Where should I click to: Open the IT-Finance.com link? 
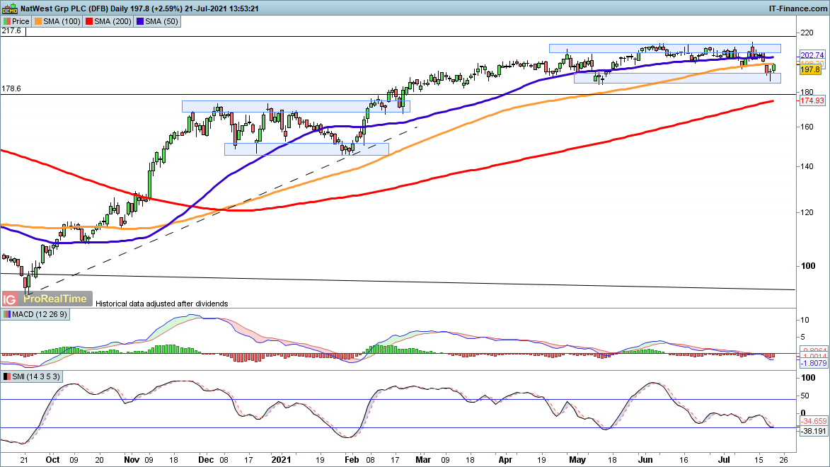(797, 8)
